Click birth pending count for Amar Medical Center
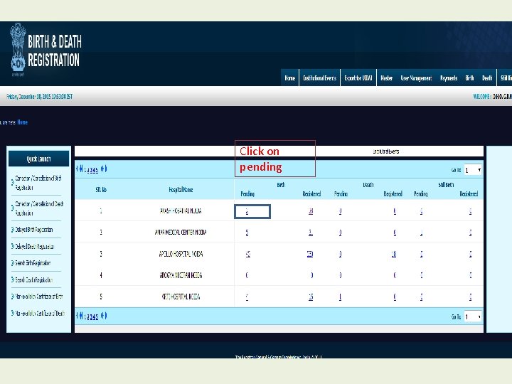Viewport: 512px width, 384px height. (247, 233)
